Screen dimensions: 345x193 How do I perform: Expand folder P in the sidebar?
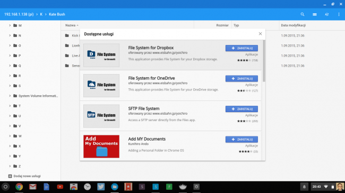click(10, 56)
